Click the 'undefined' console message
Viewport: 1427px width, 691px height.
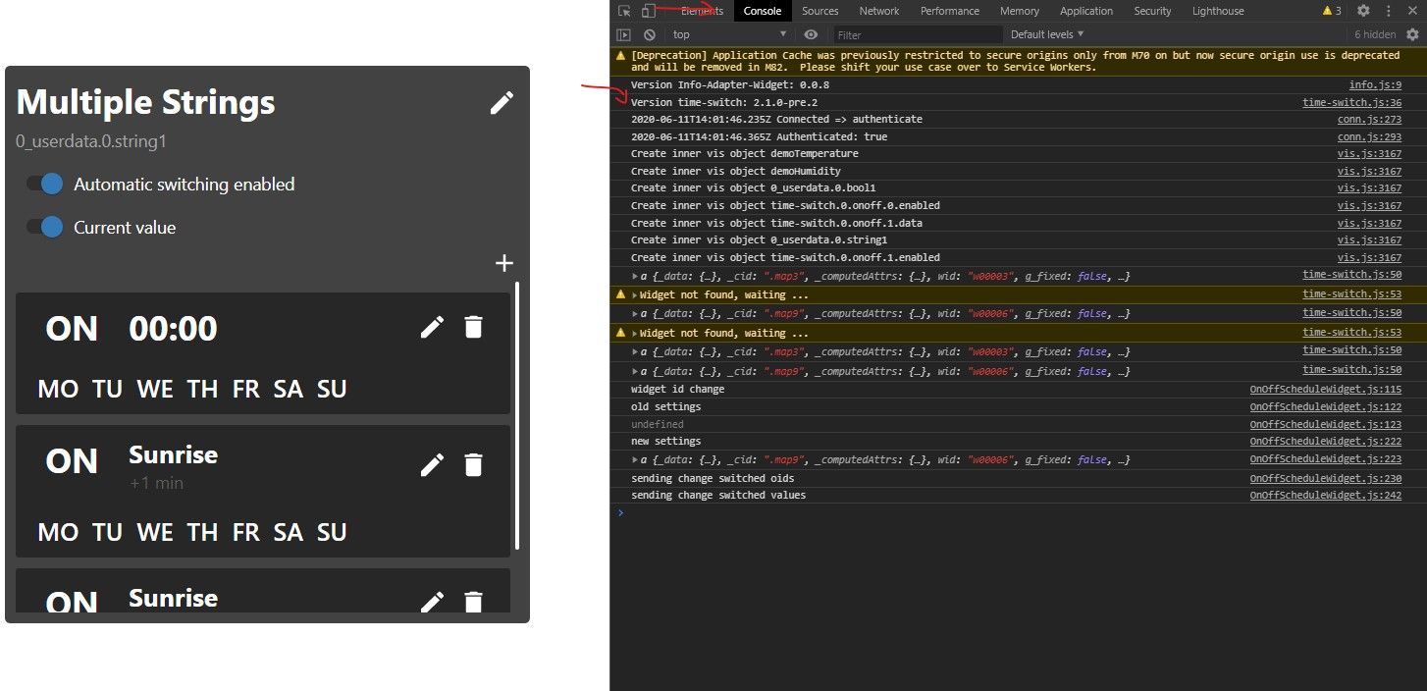tap(658, 424)
